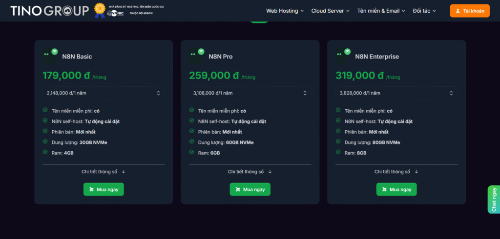Click the gold award medal icon
The image size is (500, 239).
point(100,9)
